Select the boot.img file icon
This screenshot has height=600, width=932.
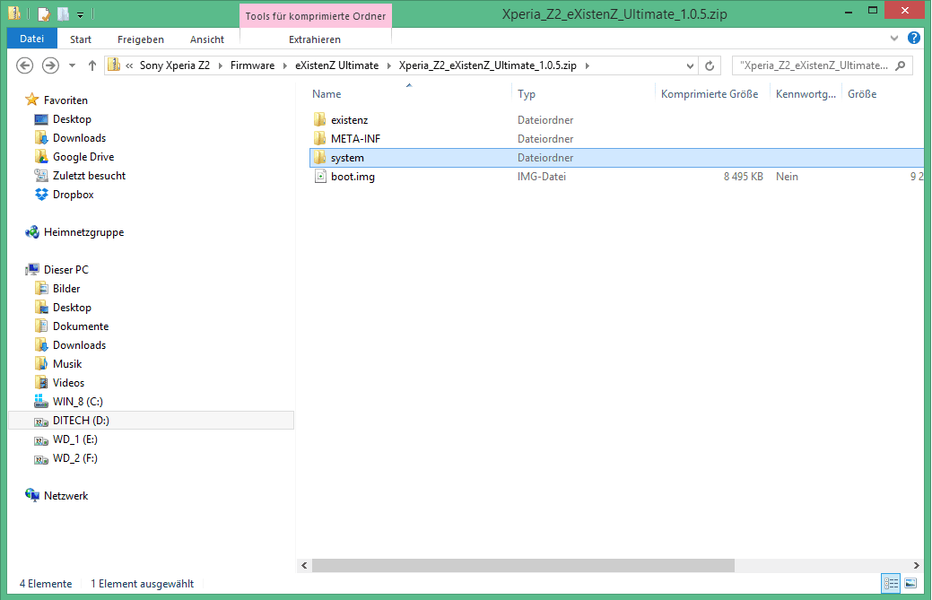(x=319, y=177)
